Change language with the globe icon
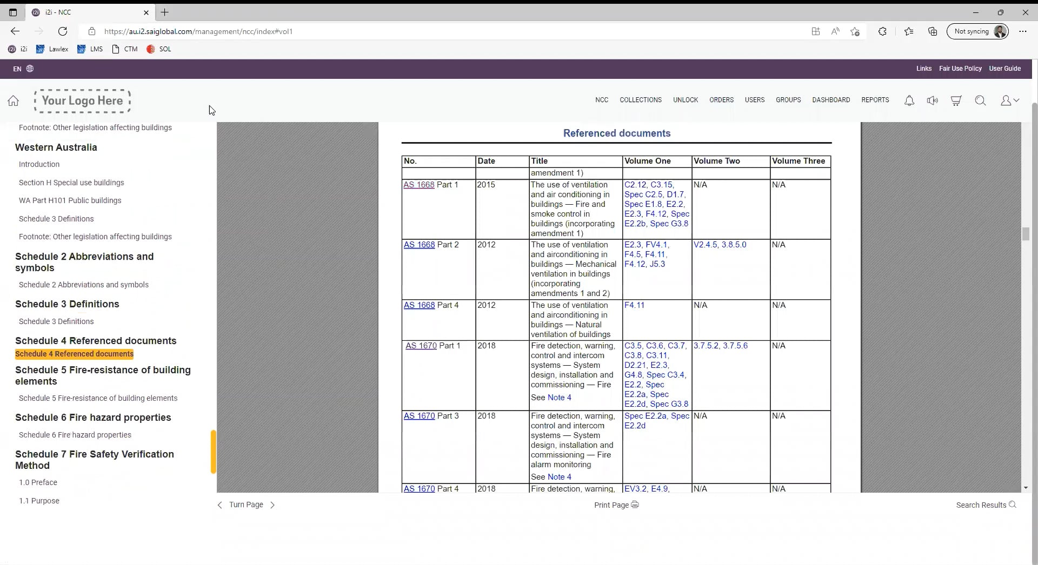The height and width of the screenshot is (565, 1038). tap(30, 69)
